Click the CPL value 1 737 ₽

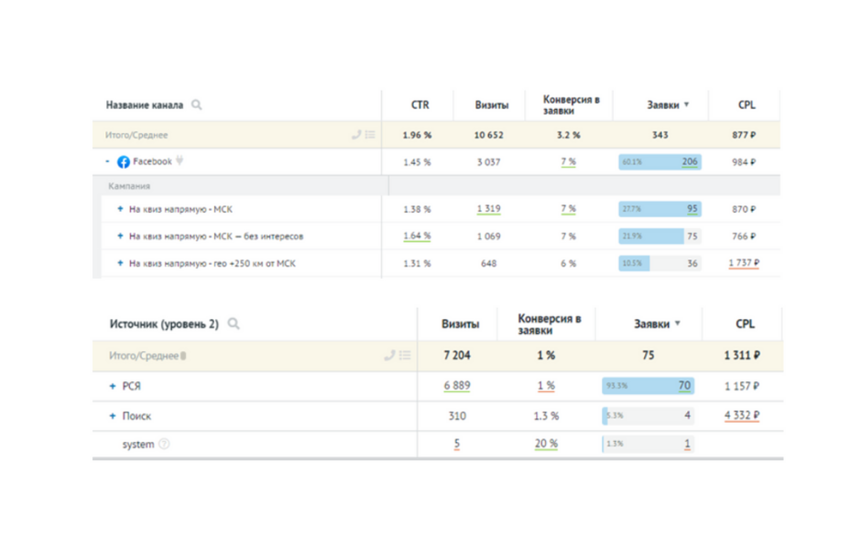(x=744, y=263)
